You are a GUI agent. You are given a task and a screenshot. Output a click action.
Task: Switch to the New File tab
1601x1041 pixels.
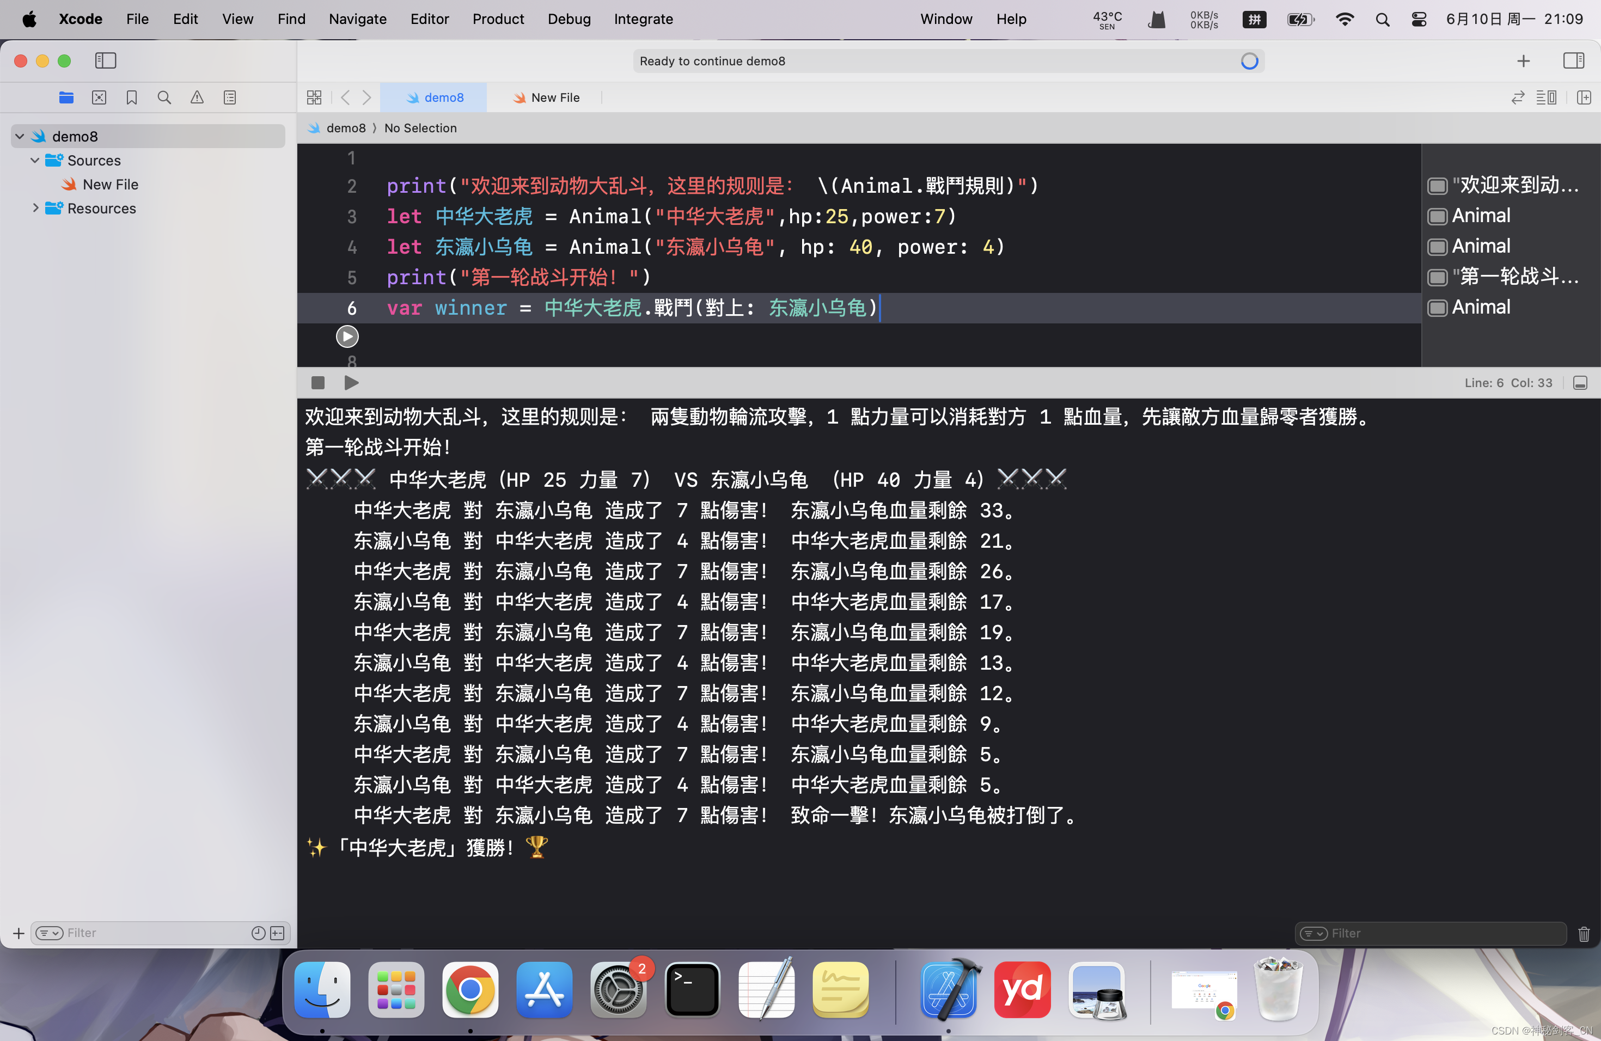pos(546,97)
